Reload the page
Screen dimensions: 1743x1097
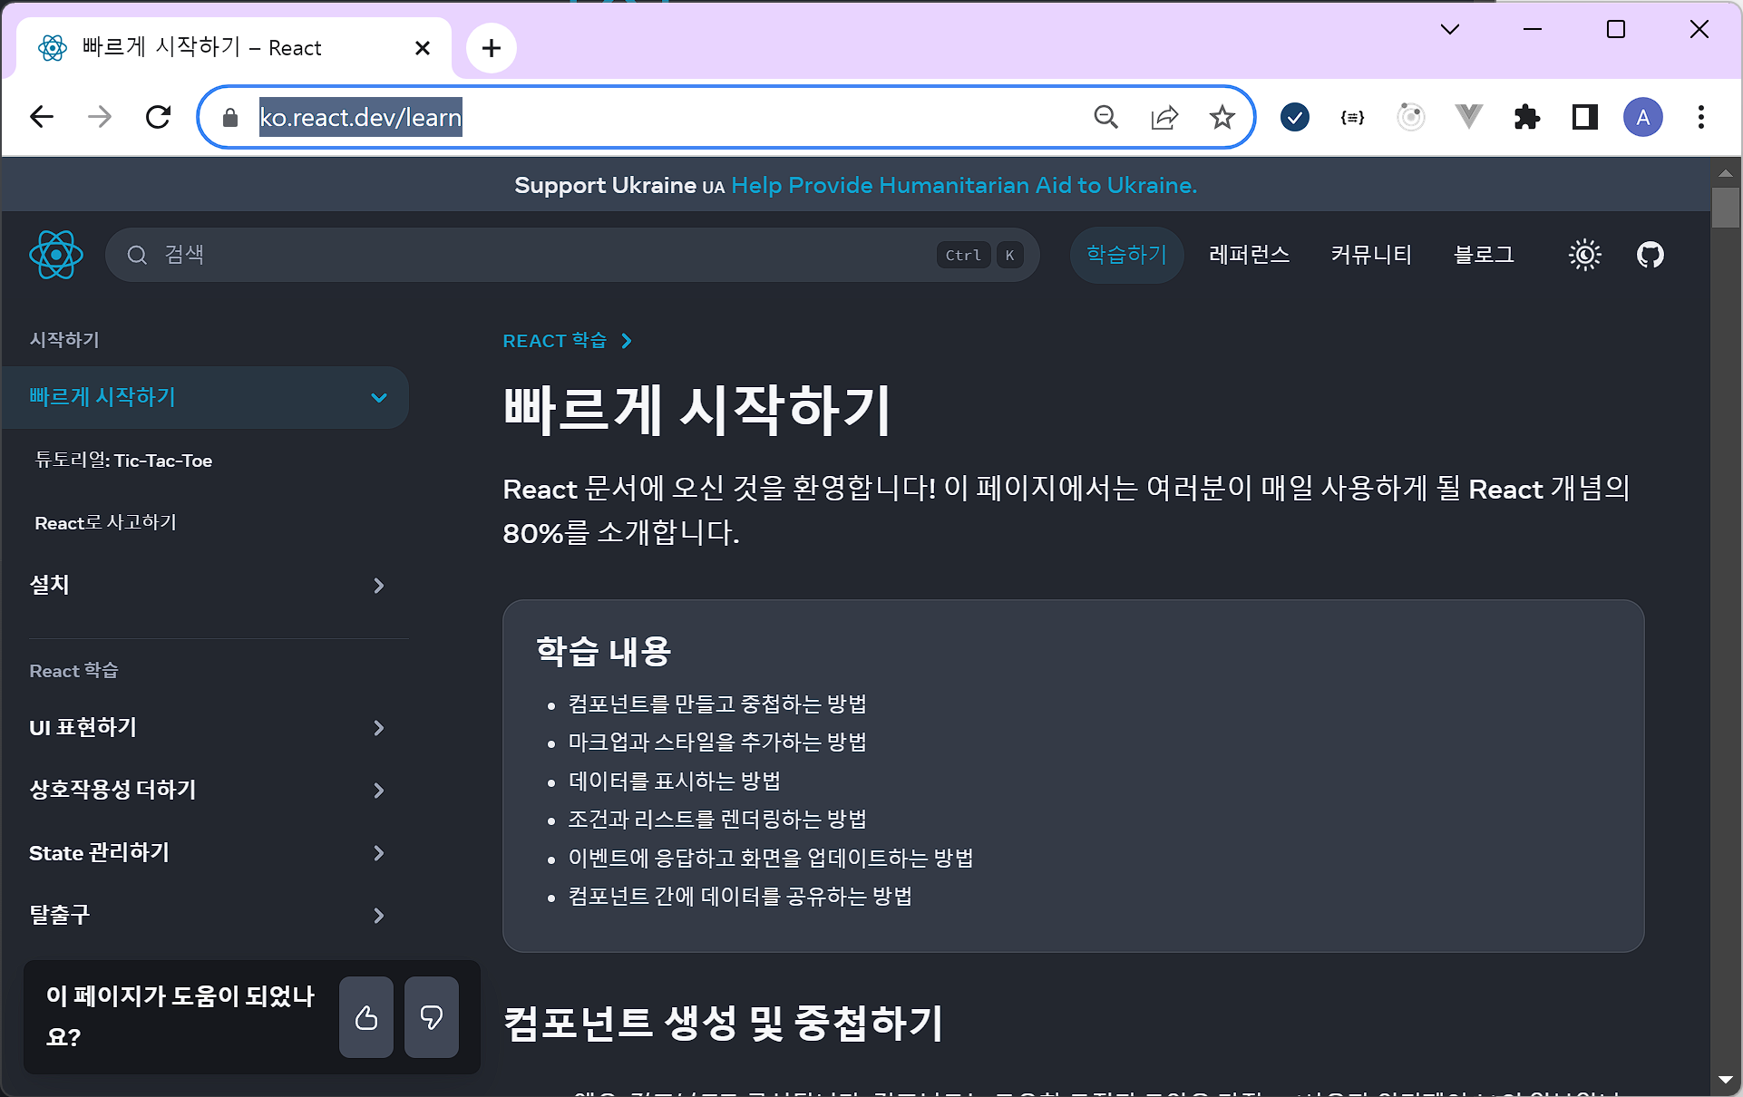[159, 117]
